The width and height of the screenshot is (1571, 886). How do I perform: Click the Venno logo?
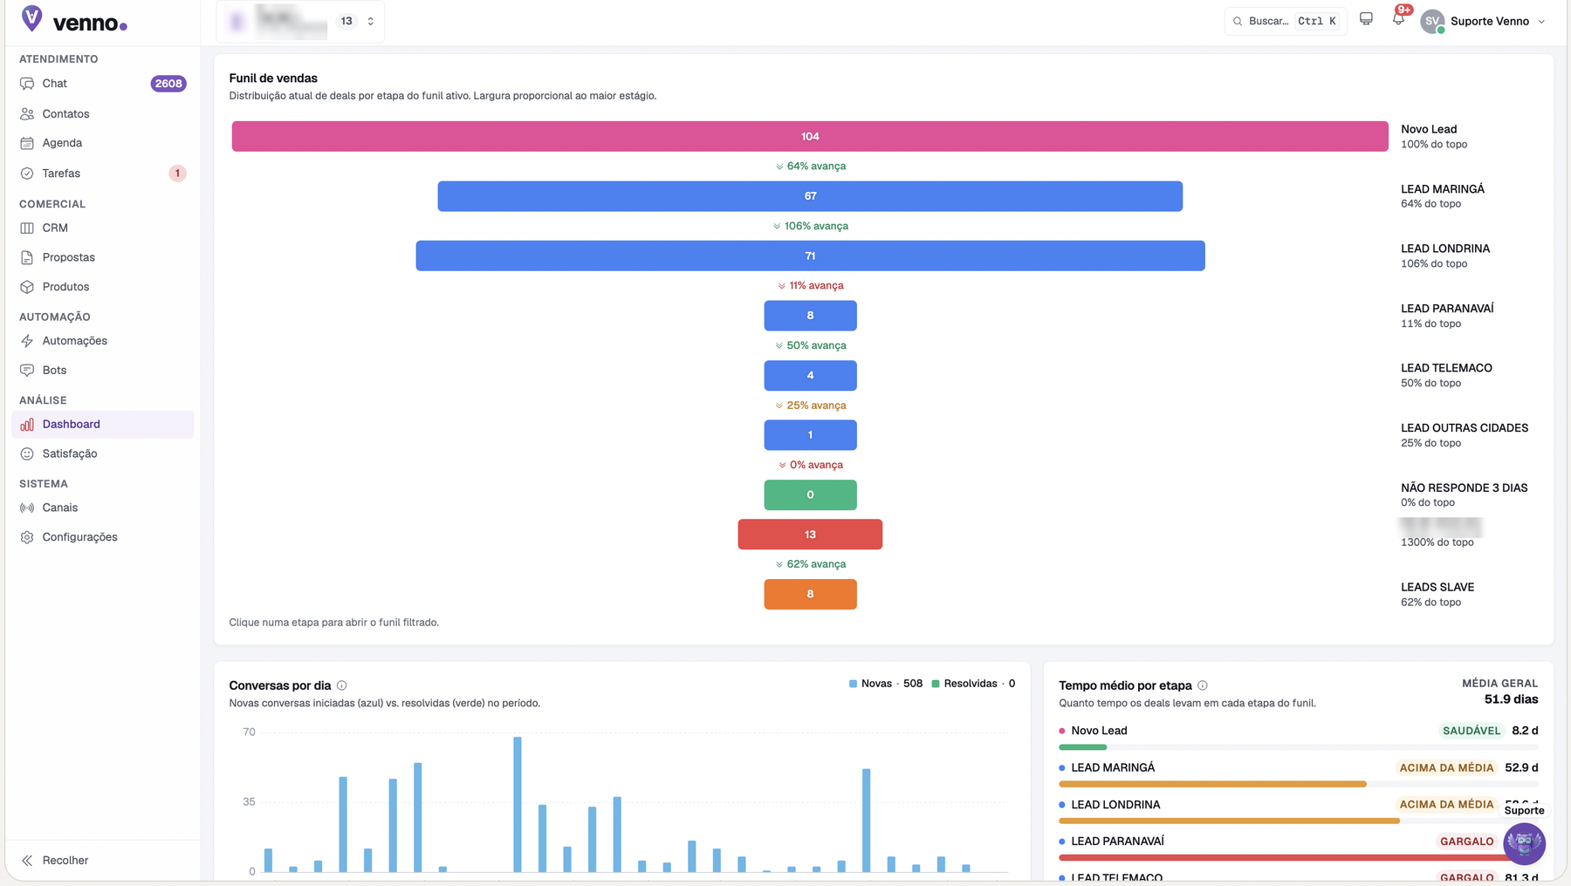coord(74,20)
